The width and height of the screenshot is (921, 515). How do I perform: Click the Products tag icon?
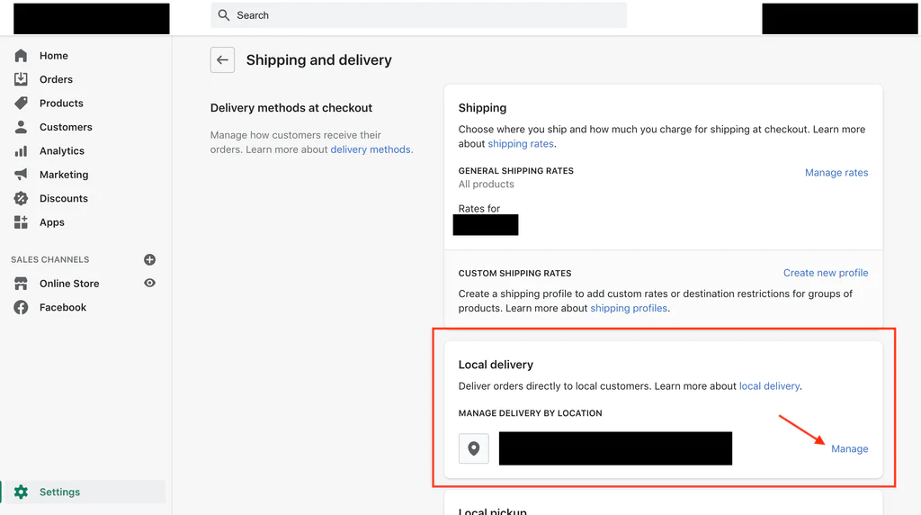pyautogui.click(x=21, y=104)
